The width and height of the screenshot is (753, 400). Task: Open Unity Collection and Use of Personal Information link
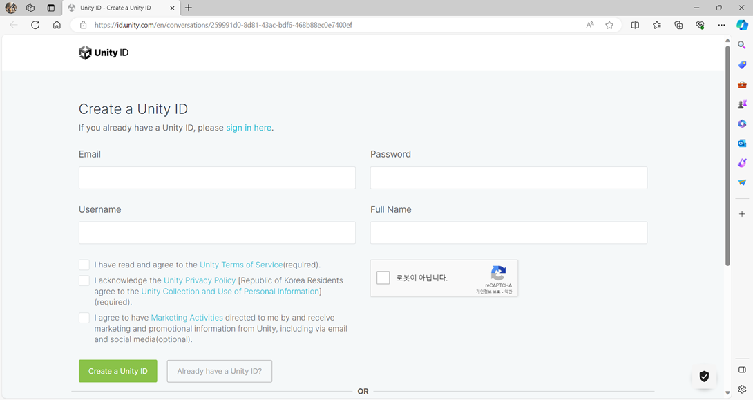tap(230, 292)
